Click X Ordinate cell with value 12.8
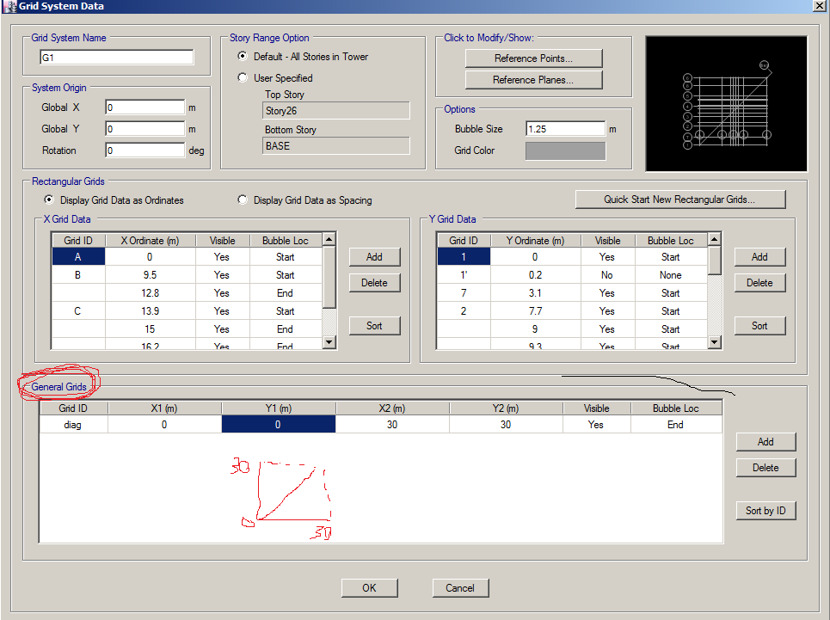The image size is (830, 620). (151, 293)
